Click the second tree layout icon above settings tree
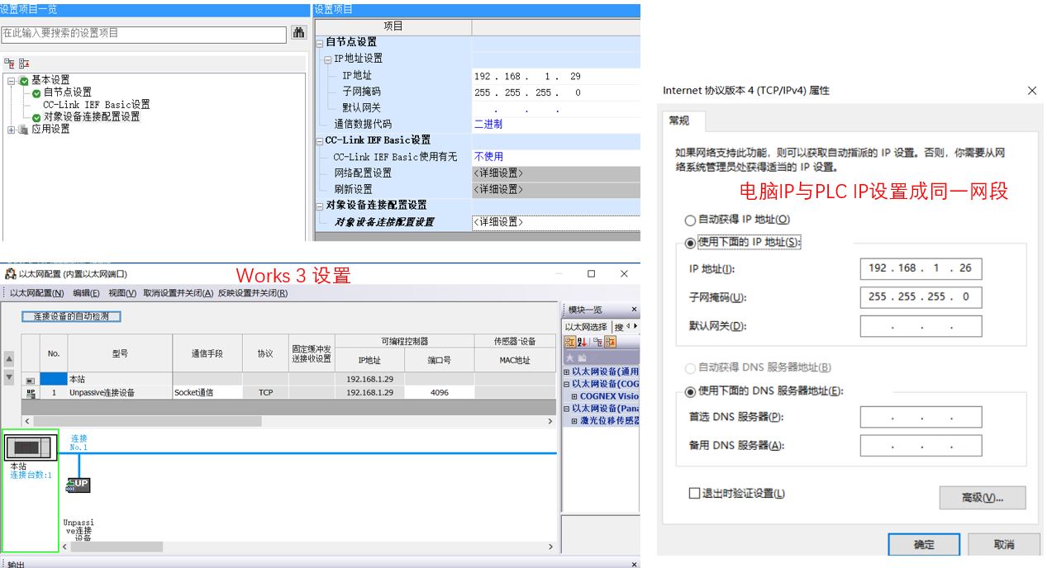1047x568 pixels. pos(23,64)
